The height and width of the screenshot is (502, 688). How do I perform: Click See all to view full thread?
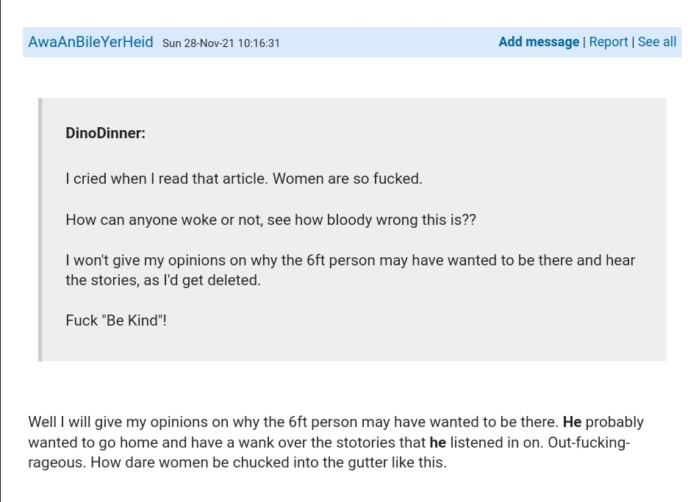657,42
